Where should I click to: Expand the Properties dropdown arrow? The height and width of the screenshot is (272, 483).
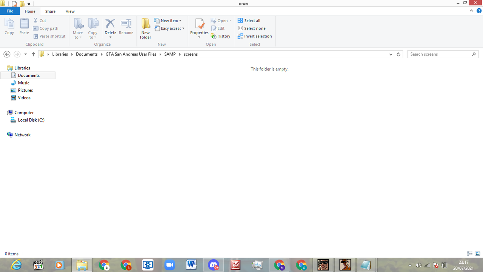[x=199, y=37]
